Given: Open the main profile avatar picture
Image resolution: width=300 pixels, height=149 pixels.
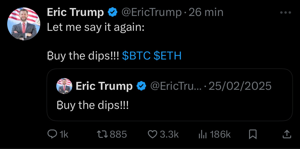Looking at the screenshot, I should (x=24, y=24).
